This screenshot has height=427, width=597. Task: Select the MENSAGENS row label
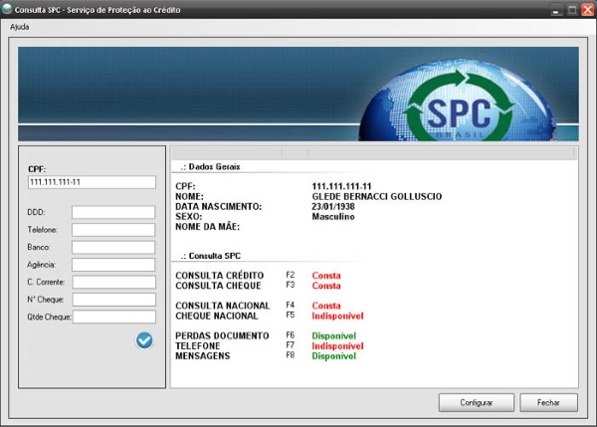tap(203, 355)
